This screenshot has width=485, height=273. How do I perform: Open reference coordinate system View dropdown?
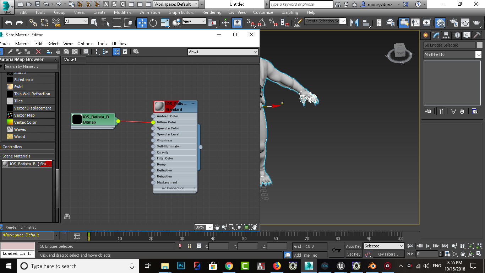(194, 21)
